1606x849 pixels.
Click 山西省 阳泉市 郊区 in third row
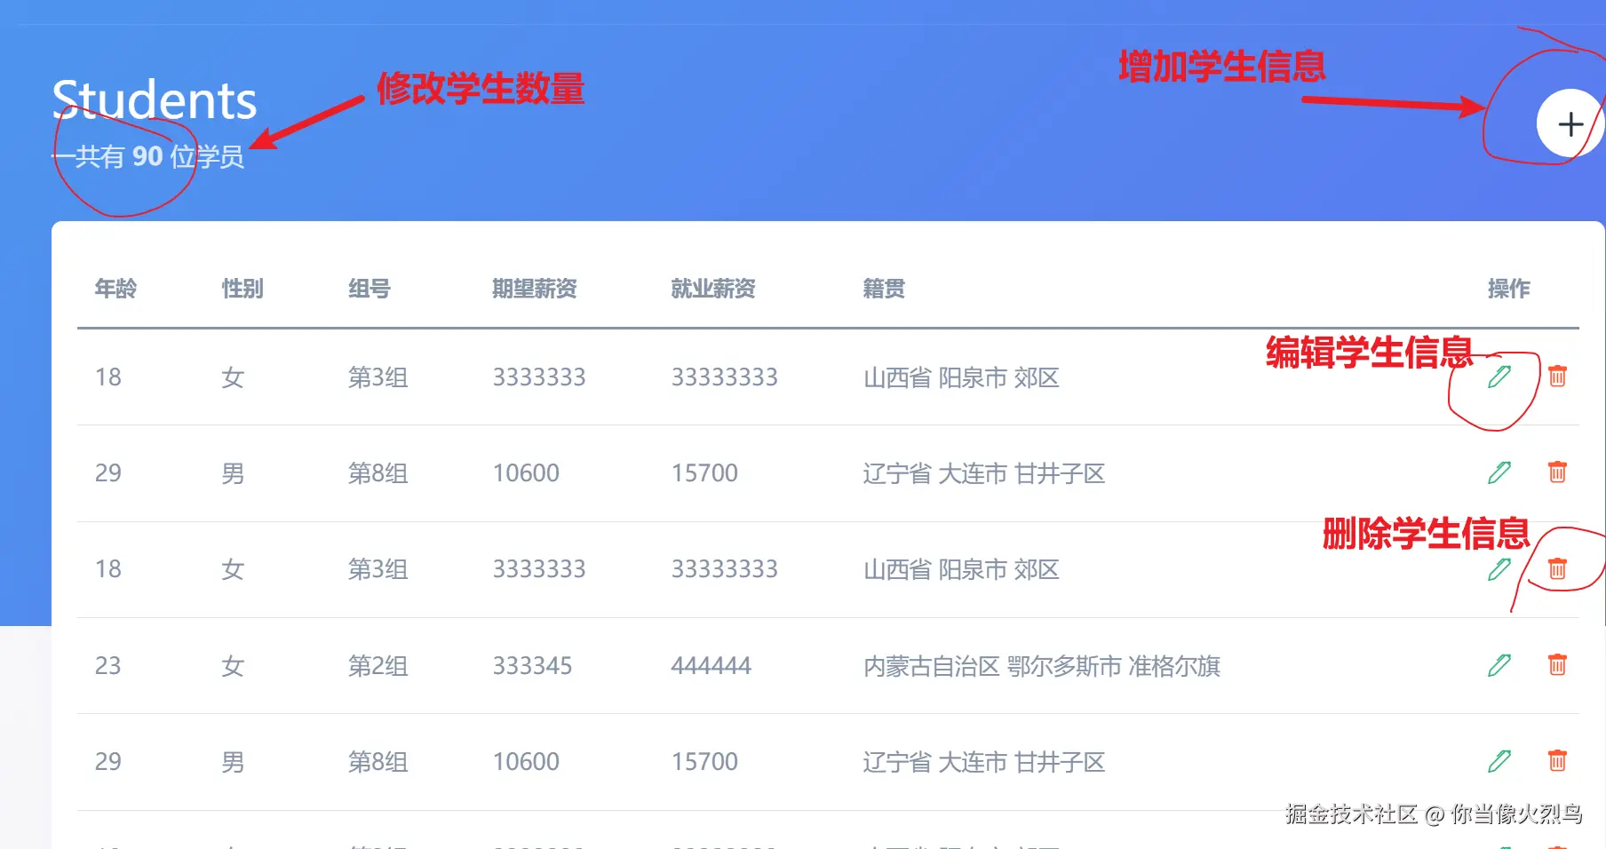point(961,568)
